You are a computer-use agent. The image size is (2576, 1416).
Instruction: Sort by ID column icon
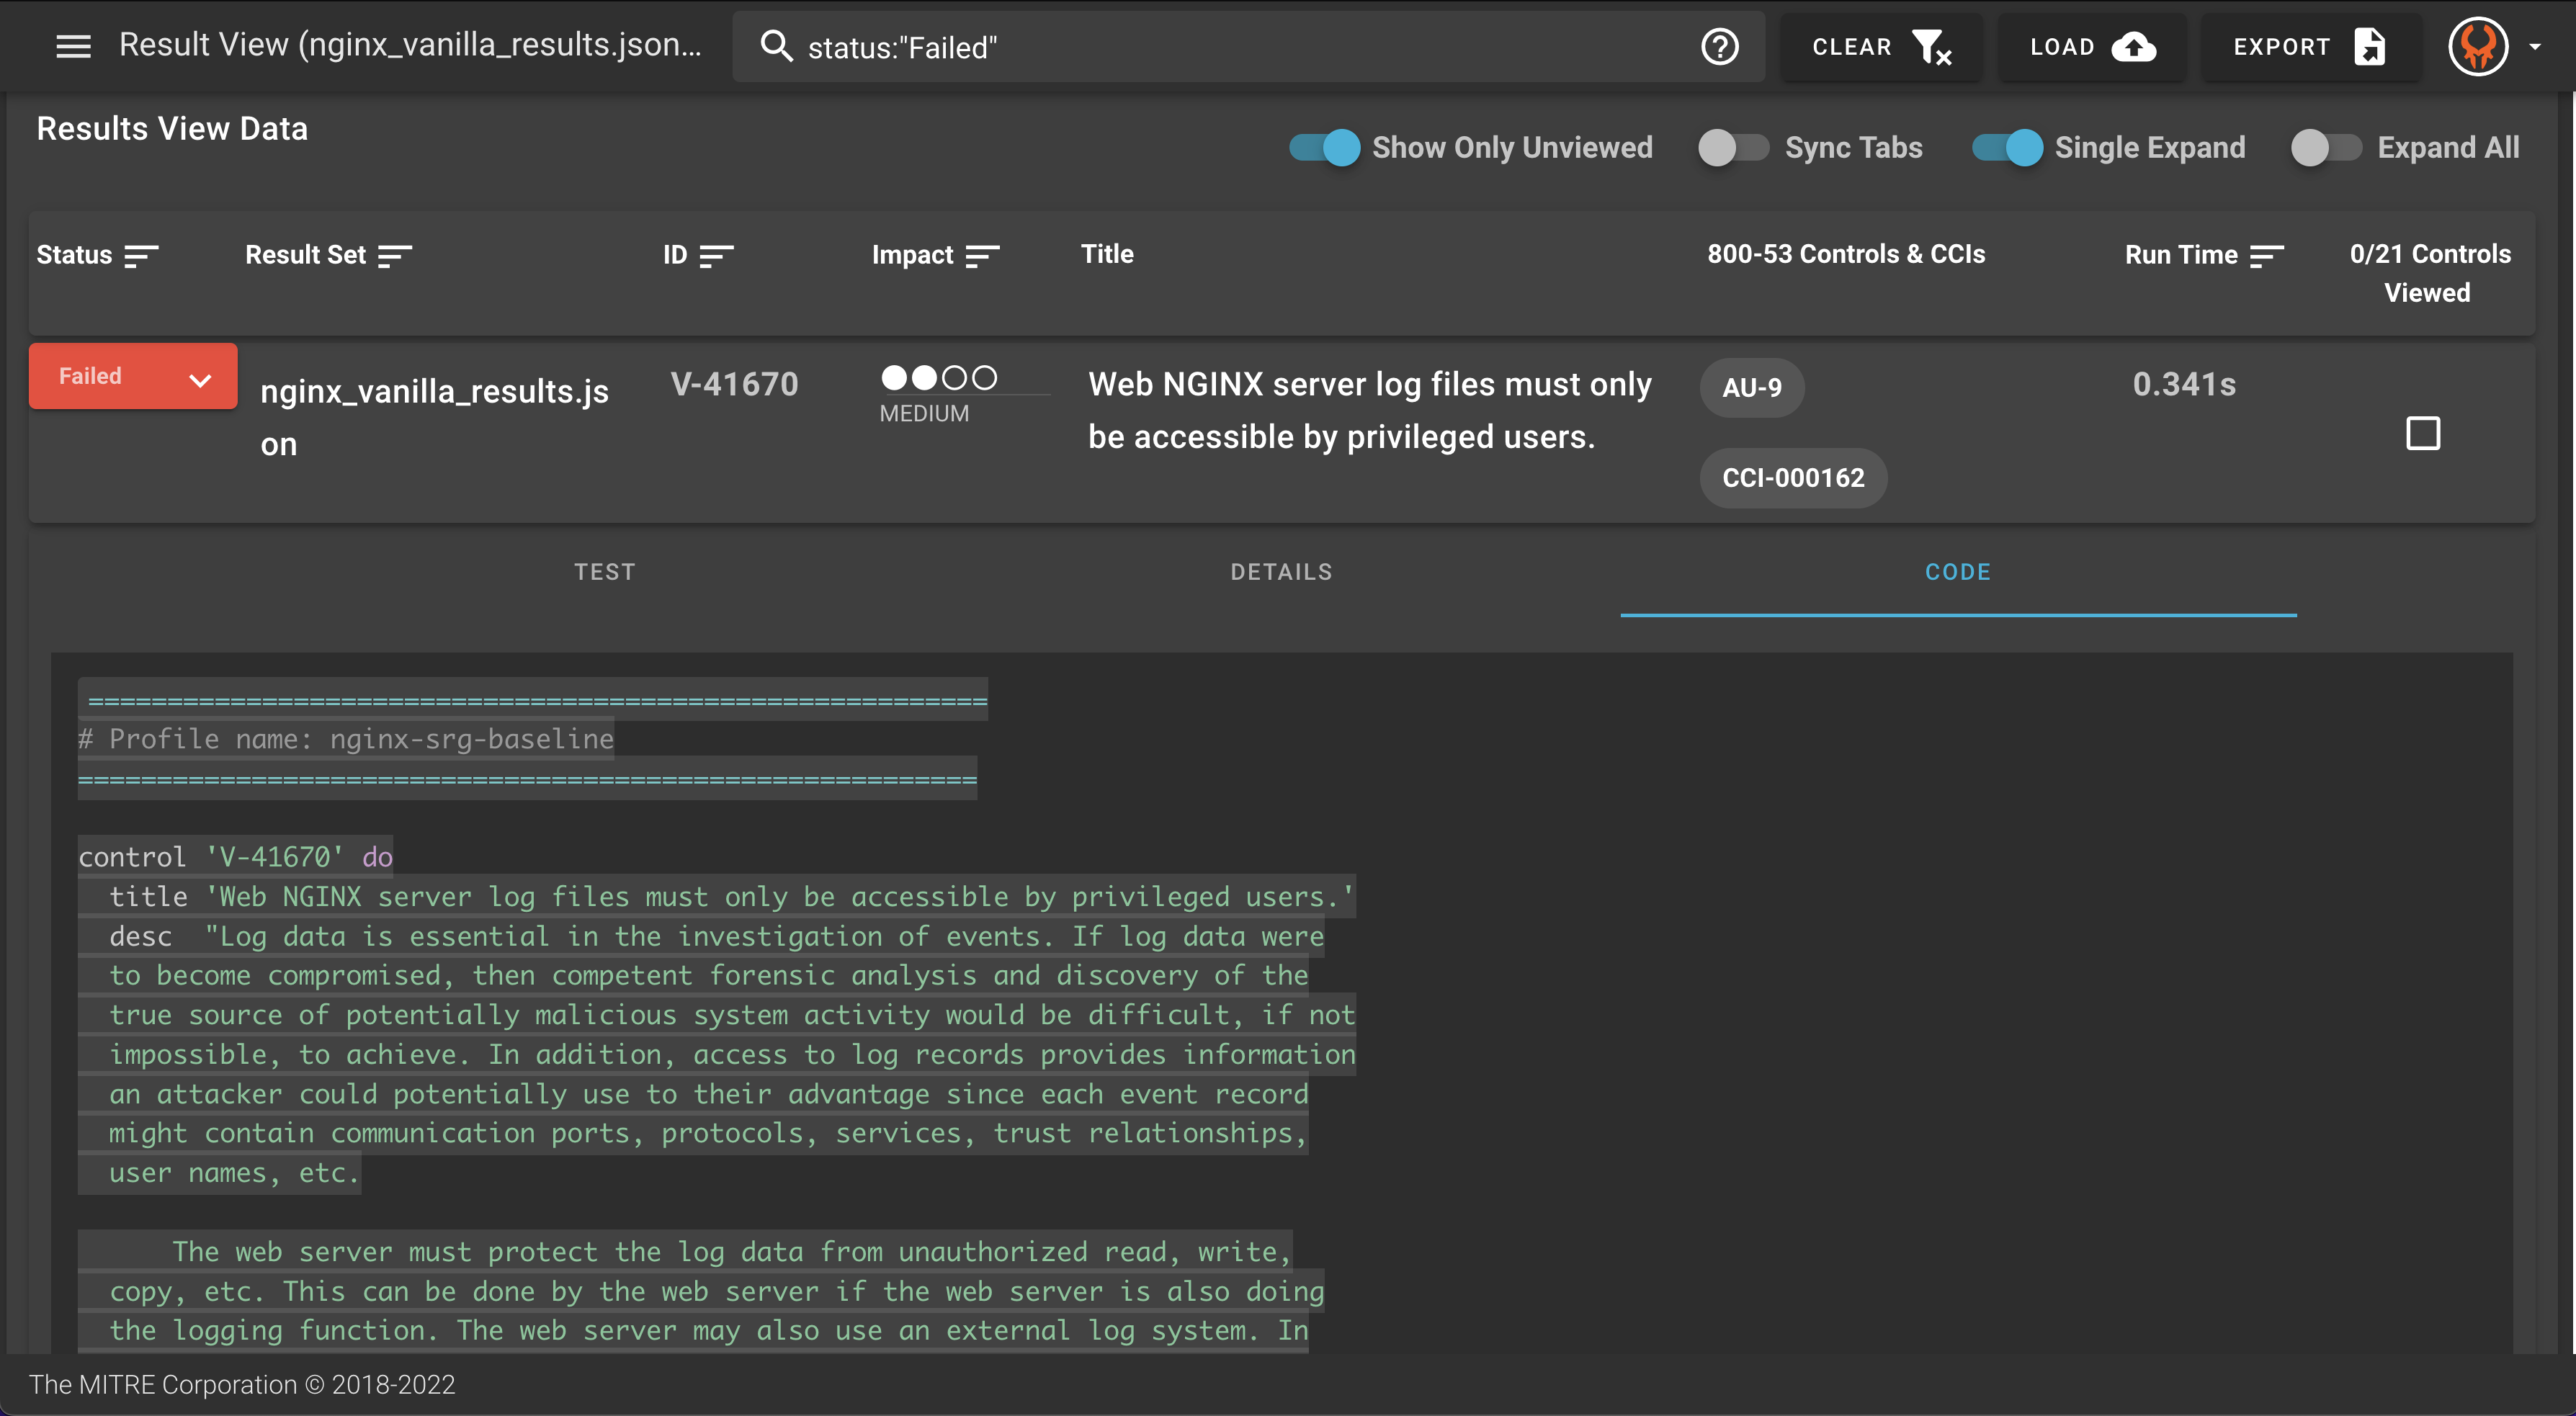[716, 256]
